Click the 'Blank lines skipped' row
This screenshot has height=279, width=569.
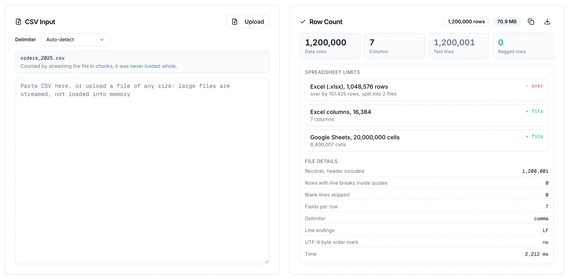tap(426, 195)
